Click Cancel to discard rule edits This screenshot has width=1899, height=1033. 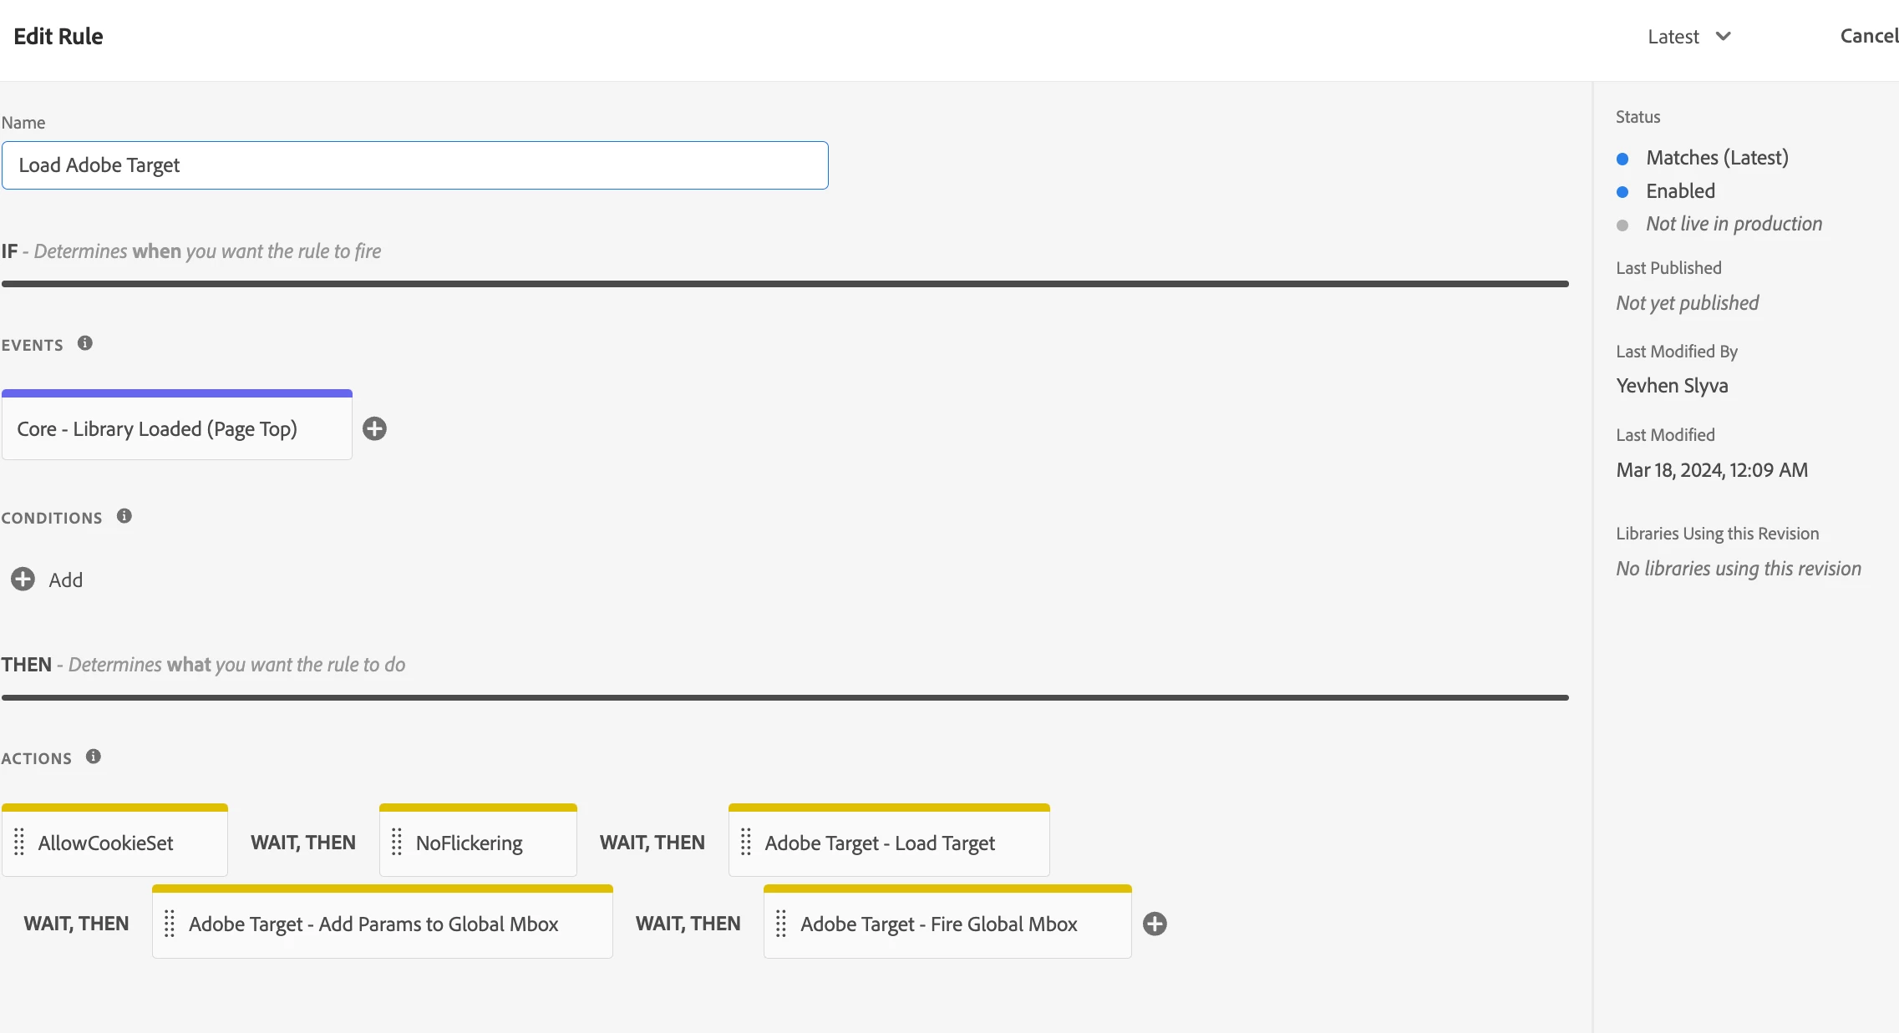(x=1868, y=36)
